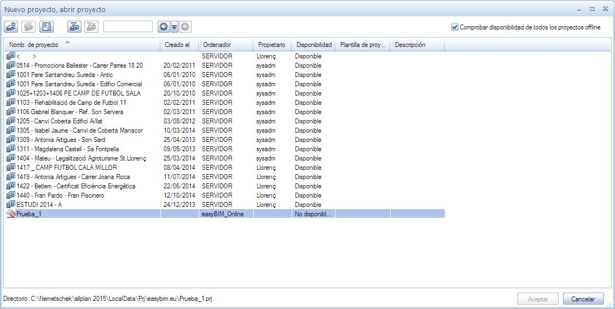Click the greyed-out remove filter icon

(91, 27)
